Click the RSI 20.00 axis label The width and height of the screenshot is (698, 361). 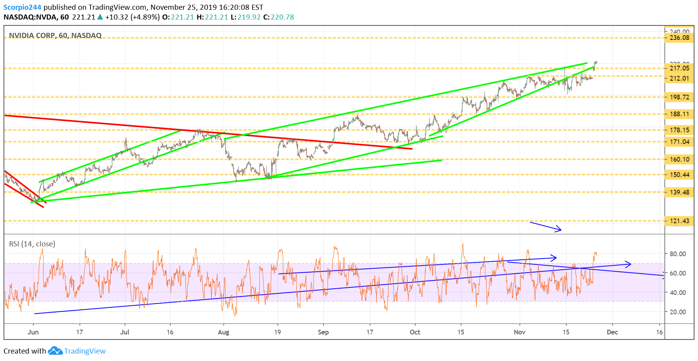[x=678, y=312]
